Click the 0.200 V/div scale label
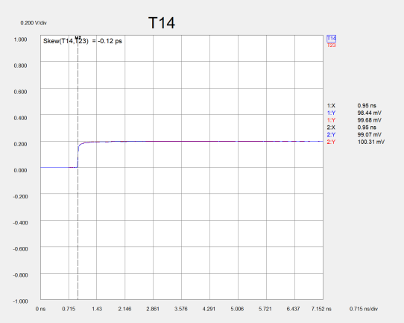This screenshot has width=404, height=323. [34, 23]
